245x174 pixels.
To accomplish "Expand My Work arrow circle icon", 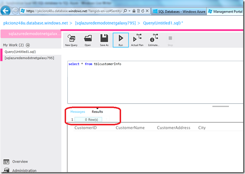I will 28,45.
